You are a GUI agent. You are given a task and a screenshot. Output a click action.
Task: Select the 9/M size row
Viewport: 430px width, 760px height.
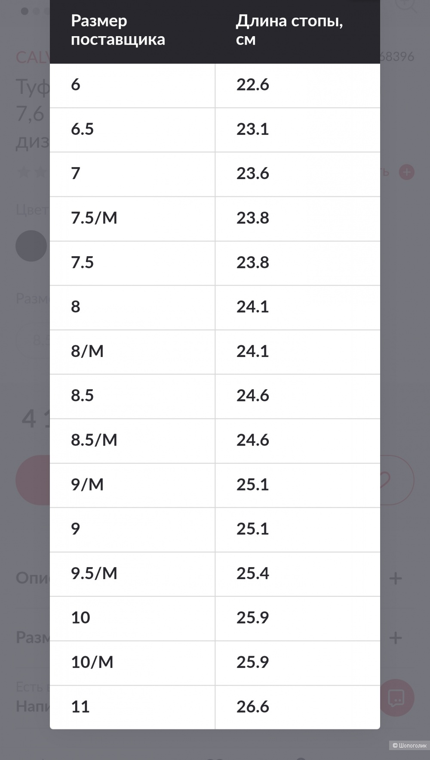click(215, 485)
